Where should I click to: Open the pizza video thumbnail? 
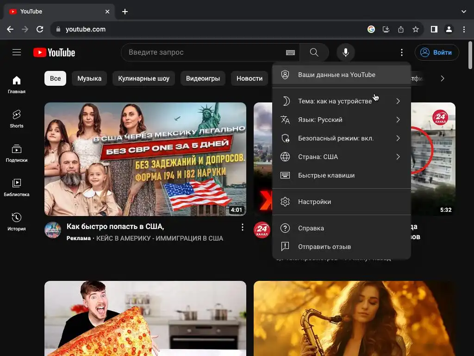(145, 318)
